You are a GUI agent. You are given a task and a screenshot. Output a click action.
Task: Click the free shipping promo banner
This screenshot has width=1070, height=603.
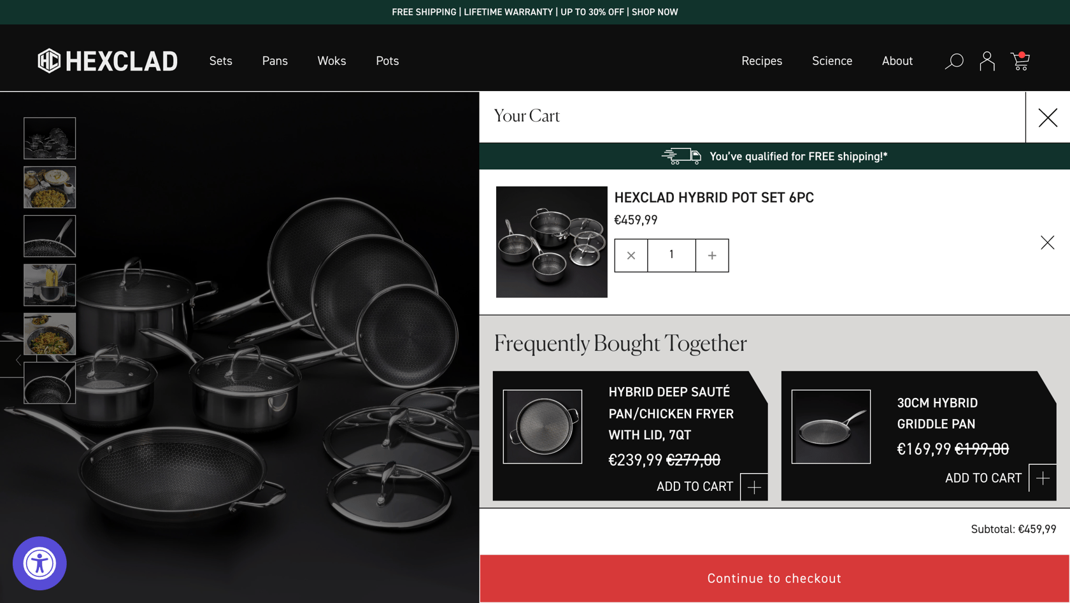534,12
